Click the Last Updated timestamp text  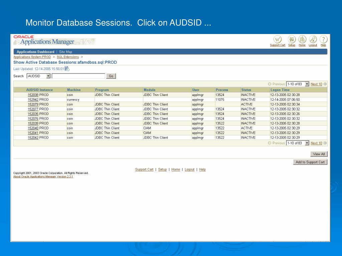(39, 69)
